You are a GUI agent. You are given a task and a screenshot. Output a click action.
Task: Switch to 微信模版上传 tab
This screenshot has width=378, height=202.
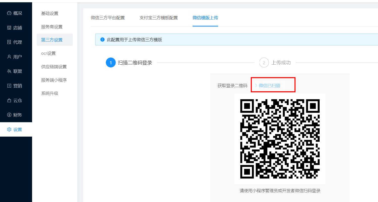pyautogui.click(x=205, y=18)
